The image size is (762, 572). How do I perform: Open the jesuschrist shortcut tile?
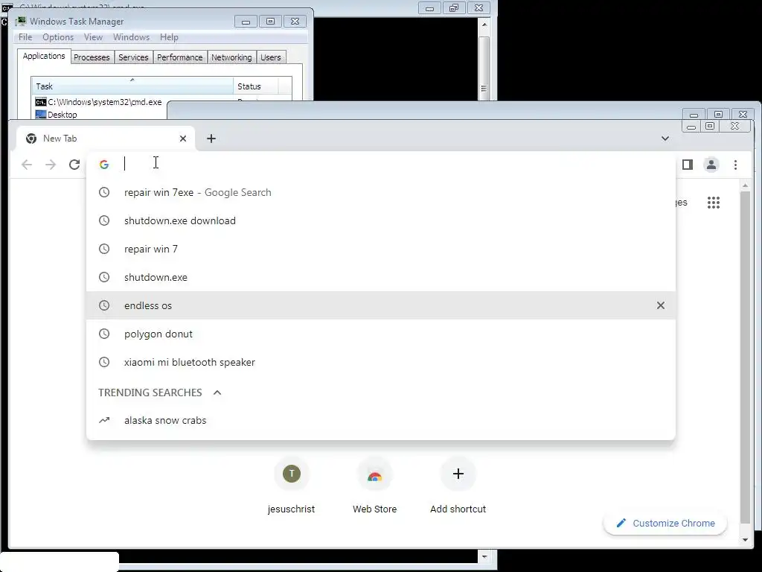click(x=291, y=487)
